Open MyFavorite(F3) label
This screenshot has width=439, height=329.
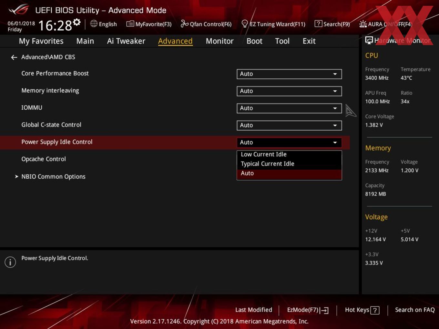tap(153, 24)
